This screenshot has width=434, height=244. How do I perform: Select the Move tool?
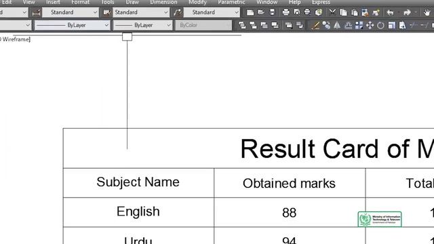pyautogui.click(x=370, y=26)
